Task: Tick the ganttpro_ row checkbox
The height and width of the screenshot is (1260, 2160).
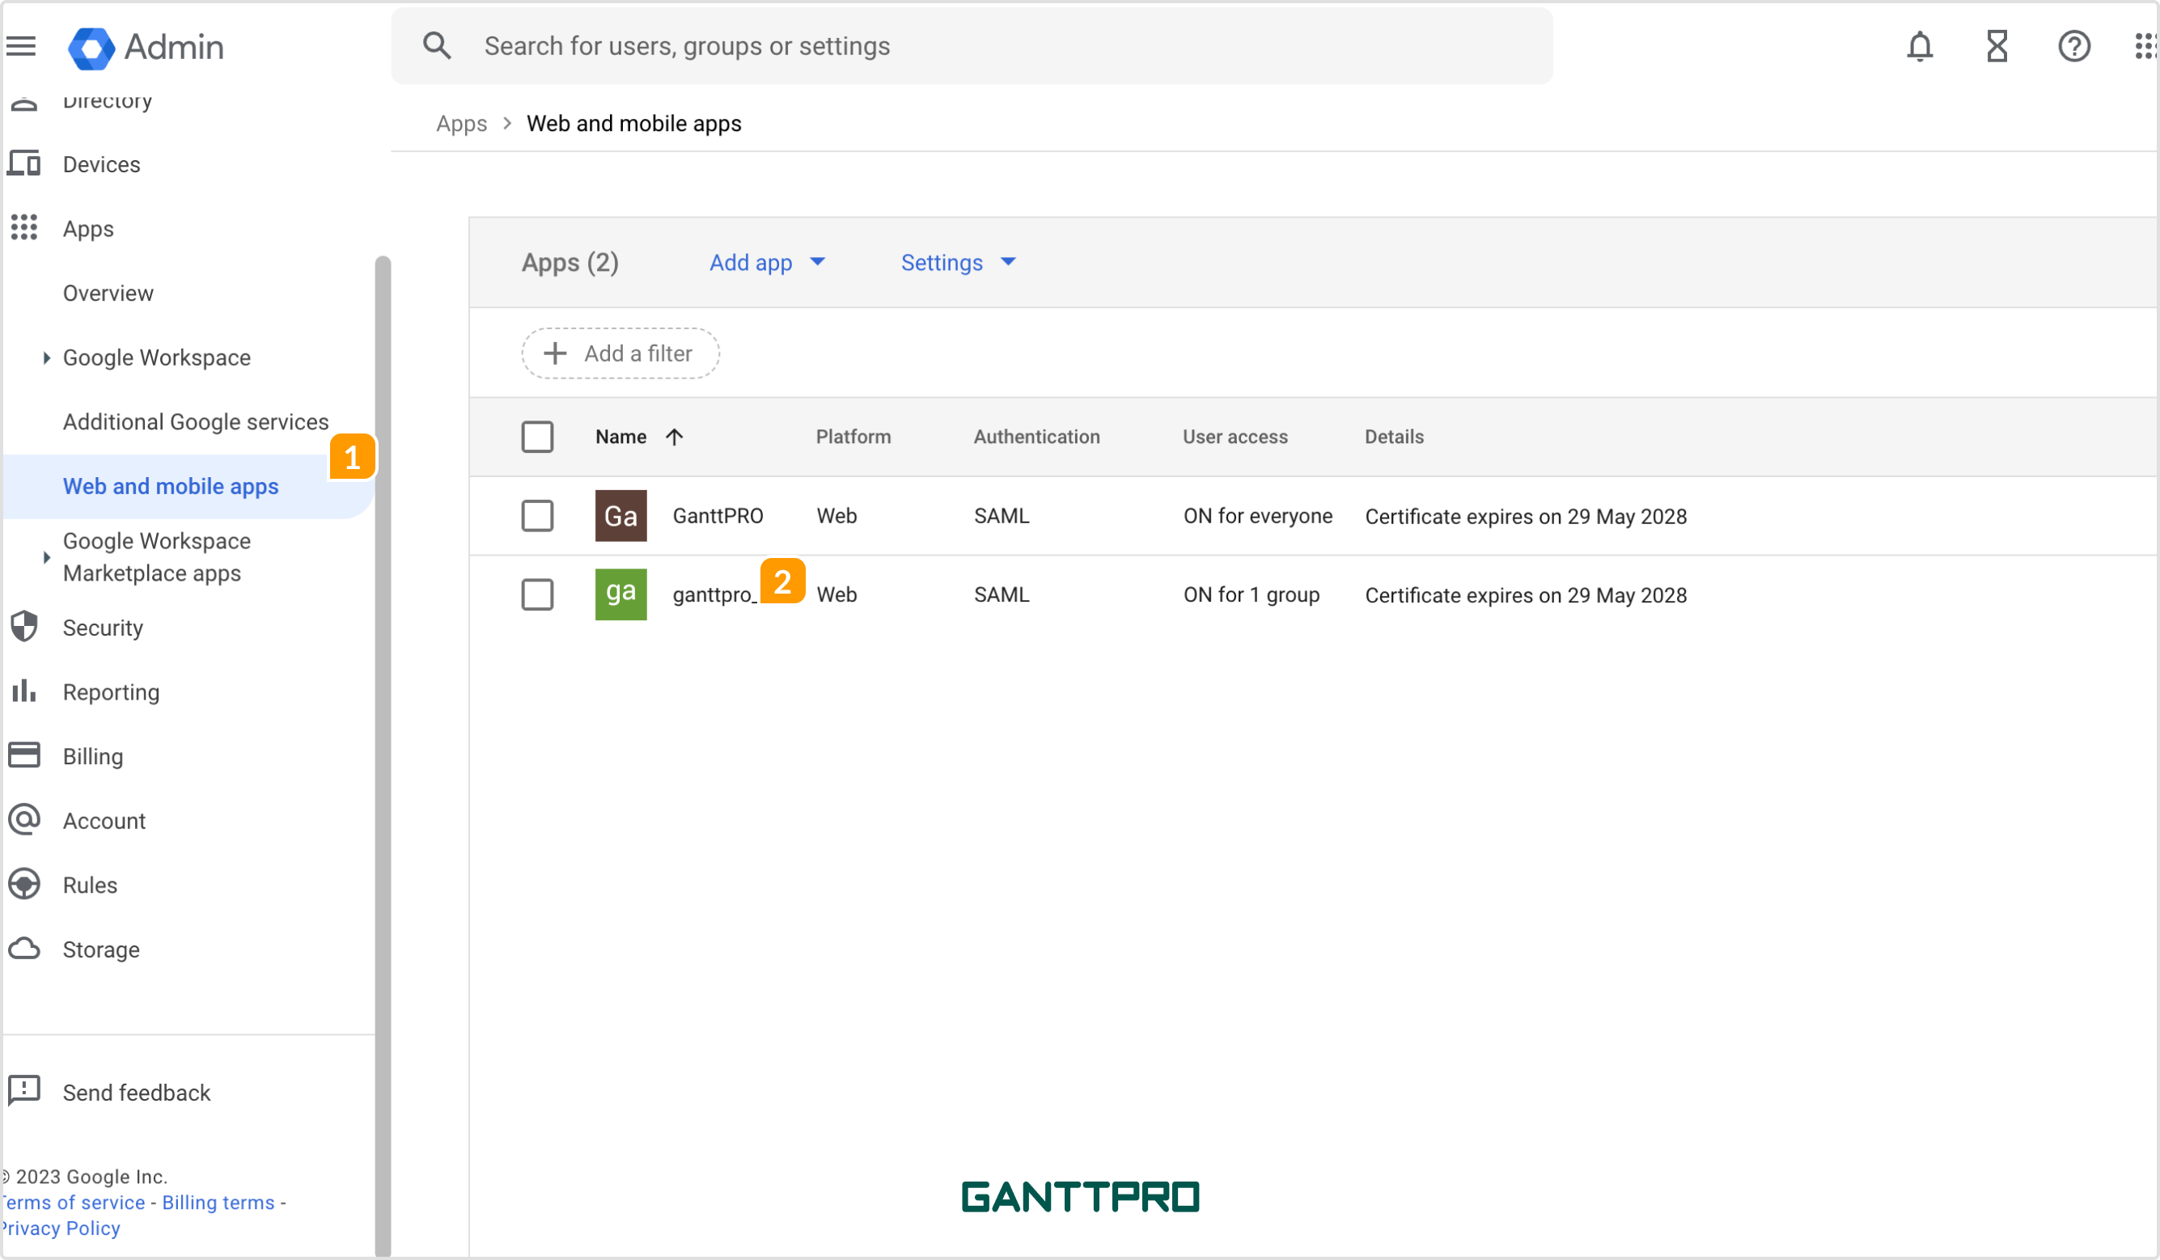Action: pos(537,594)
